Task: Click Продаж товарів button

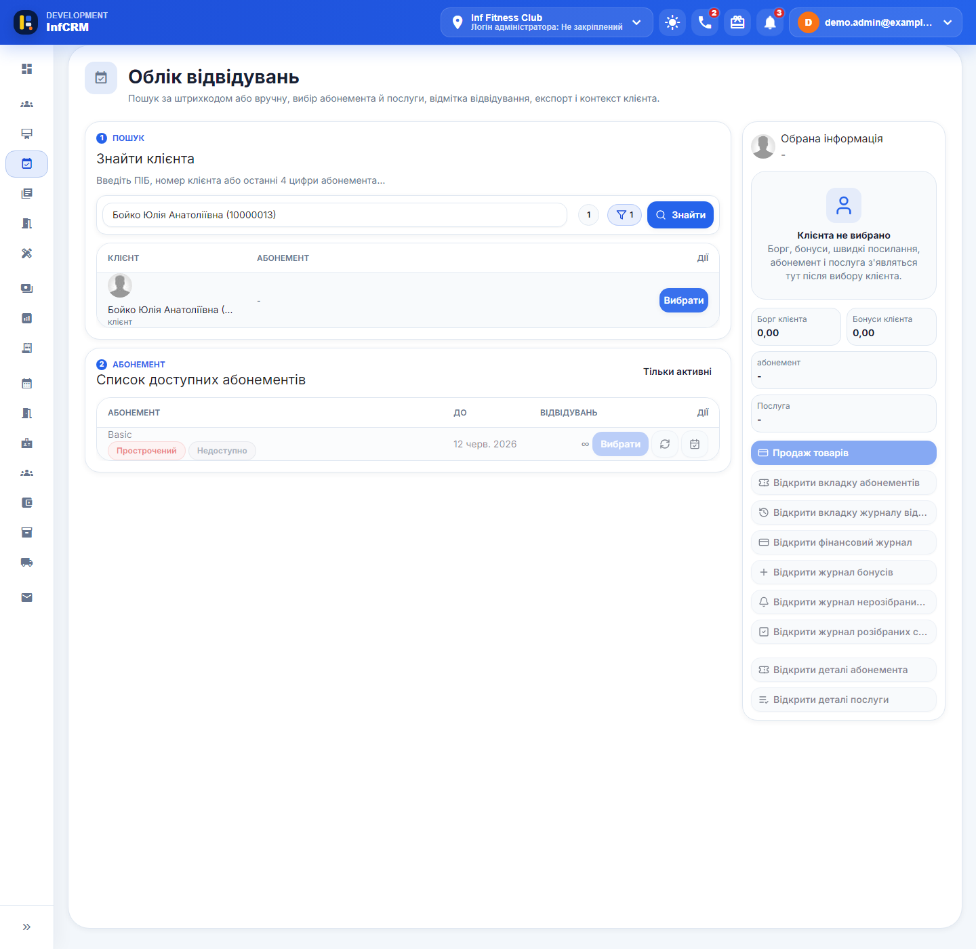Action: [x=844, y=453]
